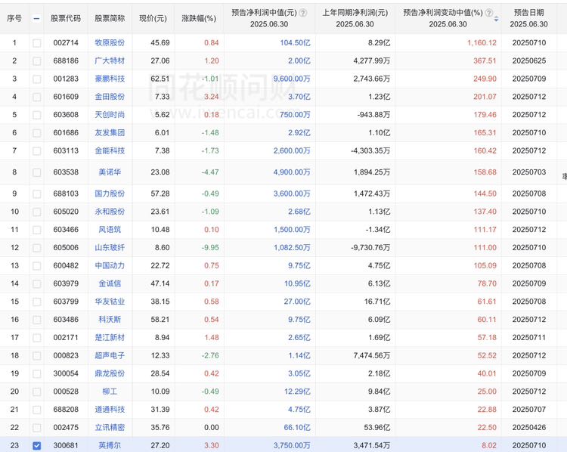Viewport: 567px width, 452px height.
Task: Open stock link 英搏尔
Action: pos(110,445)
